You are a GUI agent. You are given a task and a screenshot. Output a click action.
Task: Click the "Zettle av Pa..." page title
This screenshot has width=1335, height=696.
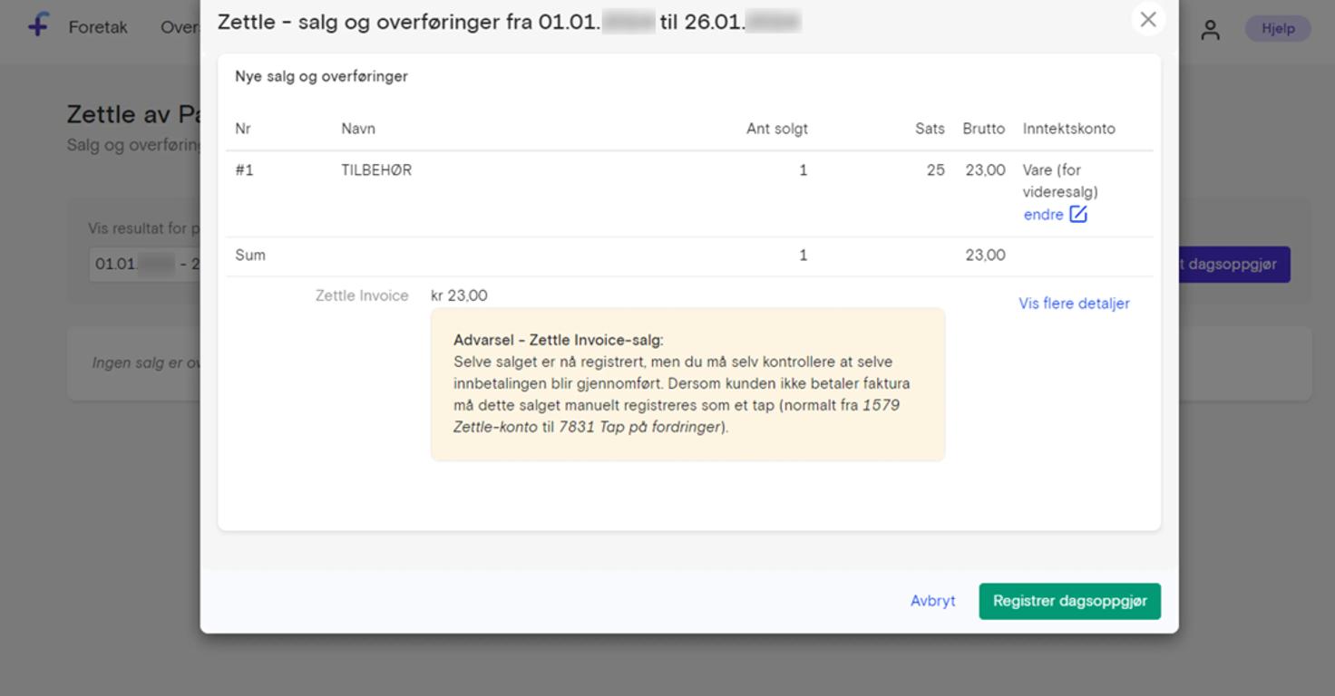pyautogui.click(x=127, y=113)
